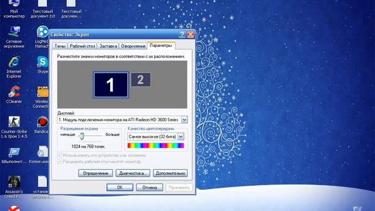
Task: Click the help question mark button
Action: 182,35
